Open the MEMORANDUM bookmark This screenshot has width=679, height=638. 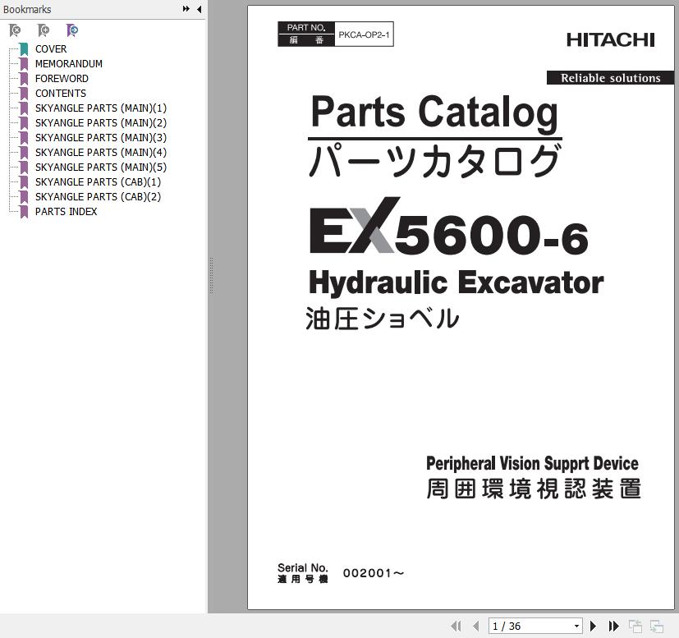click(69, 64)
